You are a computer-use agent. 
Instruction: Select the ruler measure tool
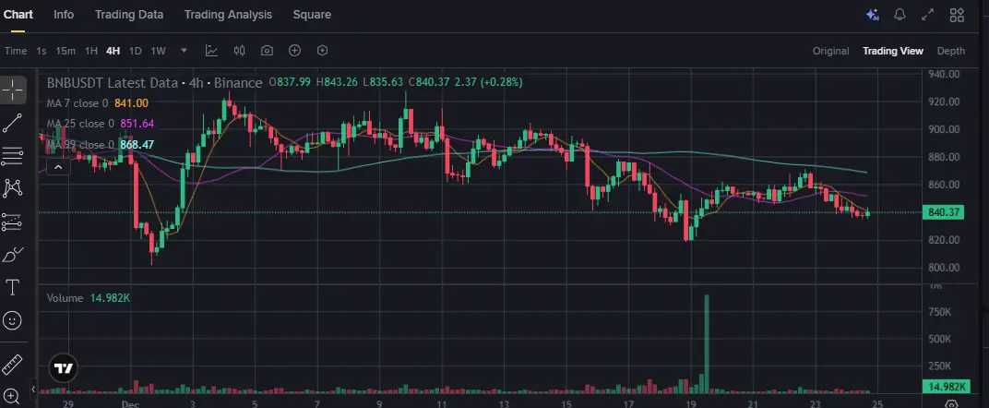13,362
